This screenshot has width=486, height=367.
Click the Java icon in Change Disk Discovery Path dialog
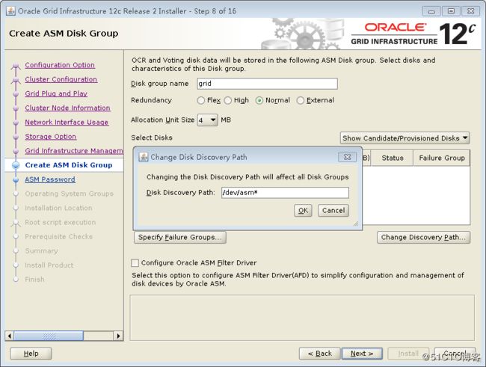tap(144, 157)
